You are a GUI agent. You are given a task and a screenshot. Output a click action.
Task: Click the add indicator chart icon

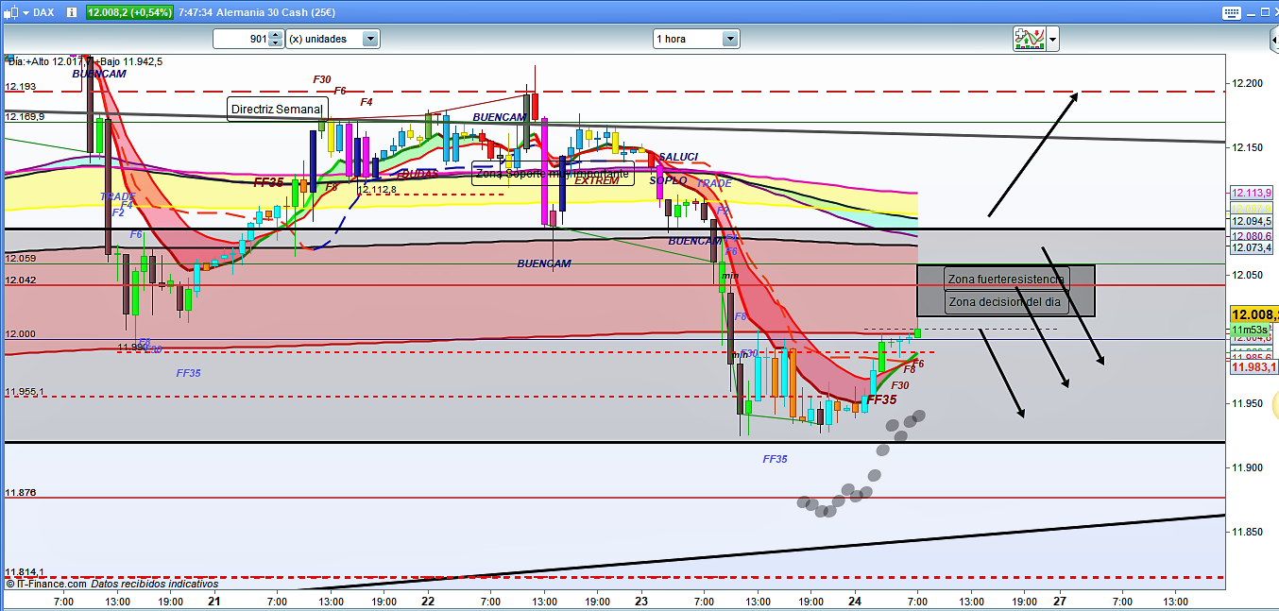[x=1028, y=39]
